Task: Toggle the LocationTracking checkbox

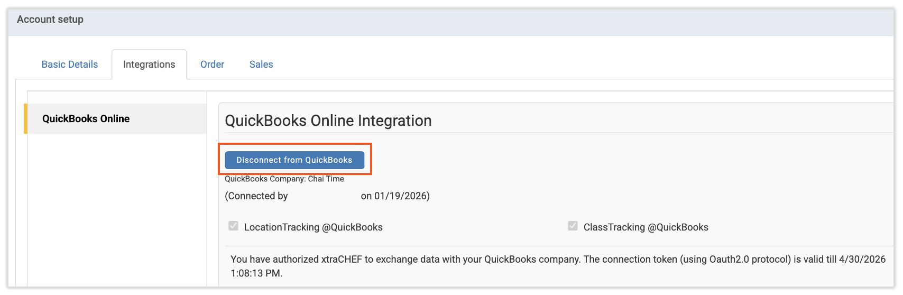Action: click(x=233, y=226)
